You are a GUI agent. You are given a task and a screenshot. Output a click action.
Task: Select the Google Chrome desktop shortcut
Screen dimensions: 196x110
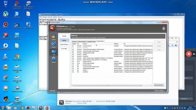point(17,57)
